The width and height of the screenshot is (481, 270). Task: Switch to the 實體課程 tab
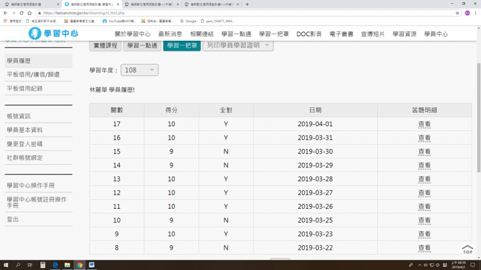(x=104, y=45)
